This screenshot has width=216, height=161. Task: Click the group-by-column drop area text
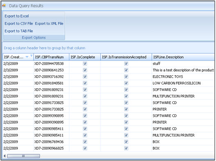click(x=45, y=48)
